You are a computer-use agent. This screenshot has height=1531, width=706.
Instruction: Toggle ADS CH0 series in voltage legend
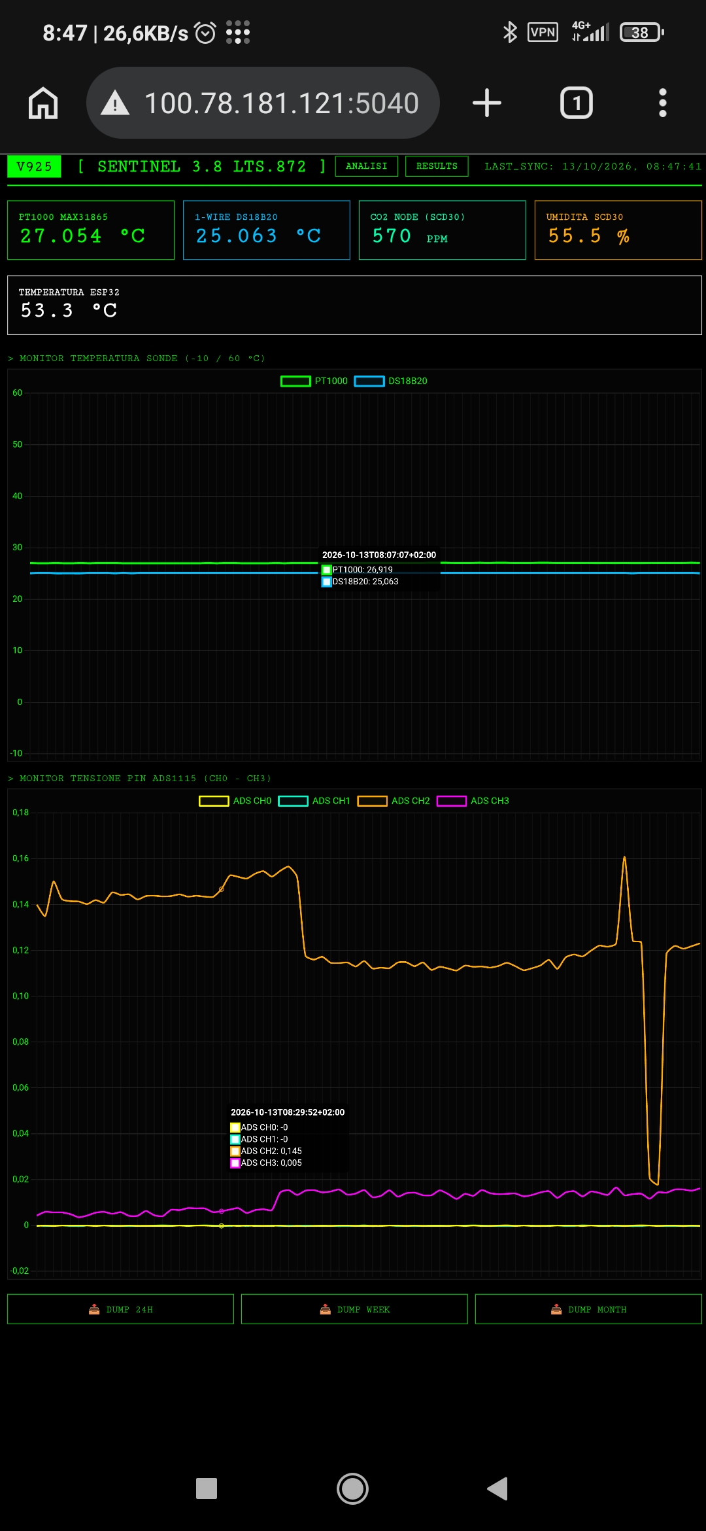coord(235,801)
